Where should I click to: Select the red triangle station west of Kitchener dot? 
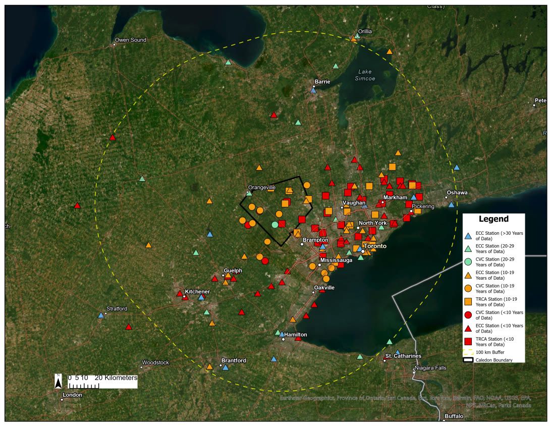tap(180, 293)
